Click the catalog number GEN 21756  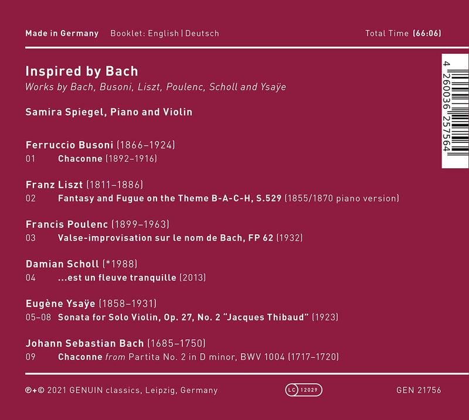(418, 390)
